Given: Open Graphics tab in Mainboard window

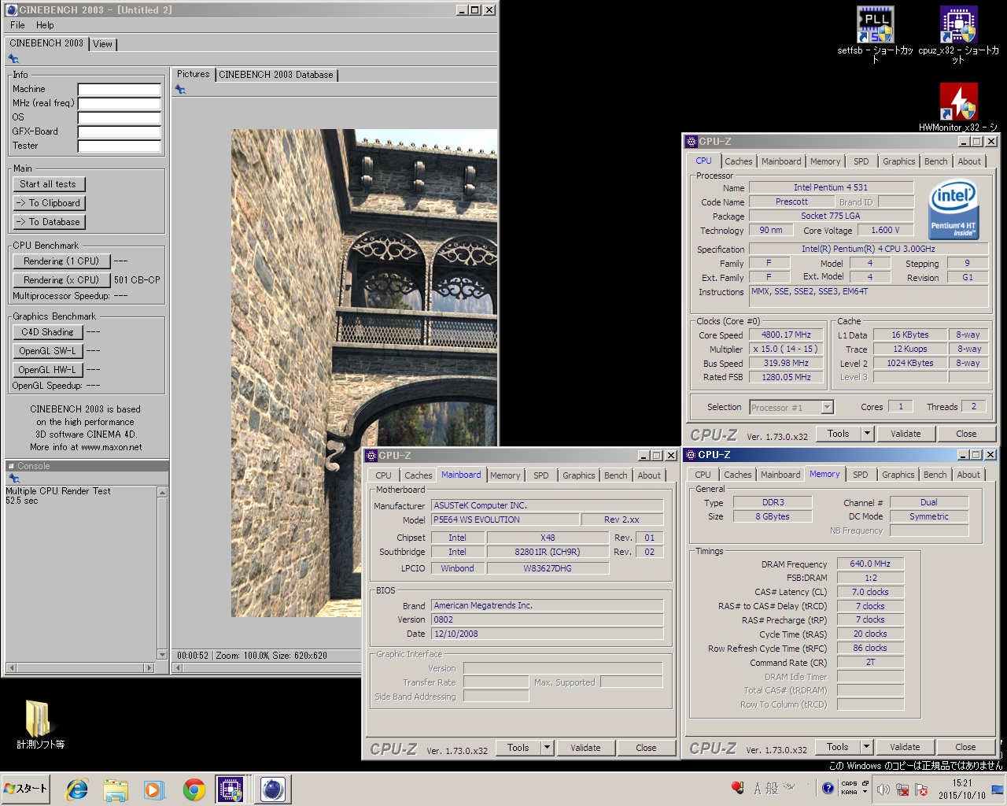Looking at the screenshot, I should (578, 475).
